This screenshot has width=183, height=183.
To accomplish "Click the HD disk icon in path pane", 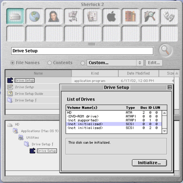I will 10,125.
